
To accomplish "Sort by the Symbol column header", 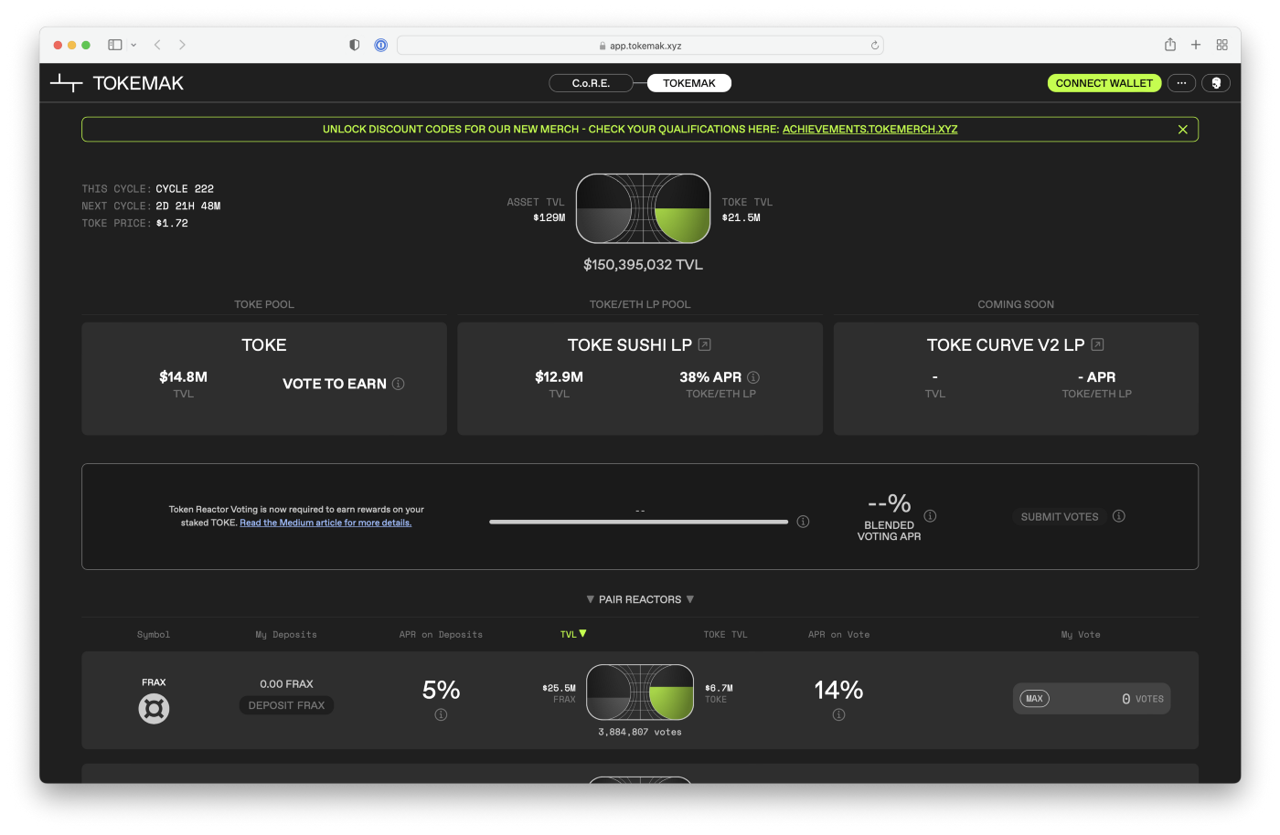I will (154, 634).
